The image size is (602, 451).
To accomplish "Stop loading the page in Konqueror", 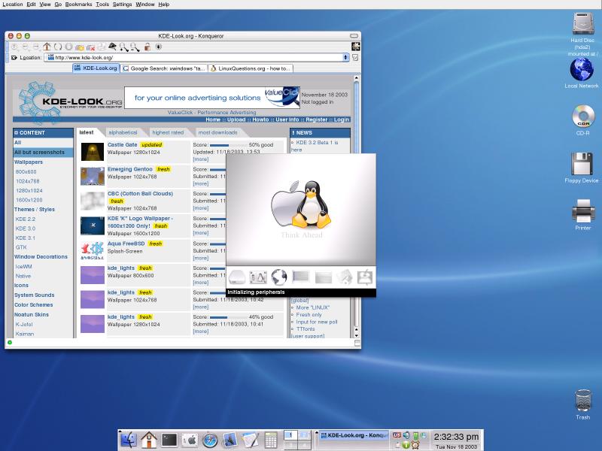I will point(68,47).
